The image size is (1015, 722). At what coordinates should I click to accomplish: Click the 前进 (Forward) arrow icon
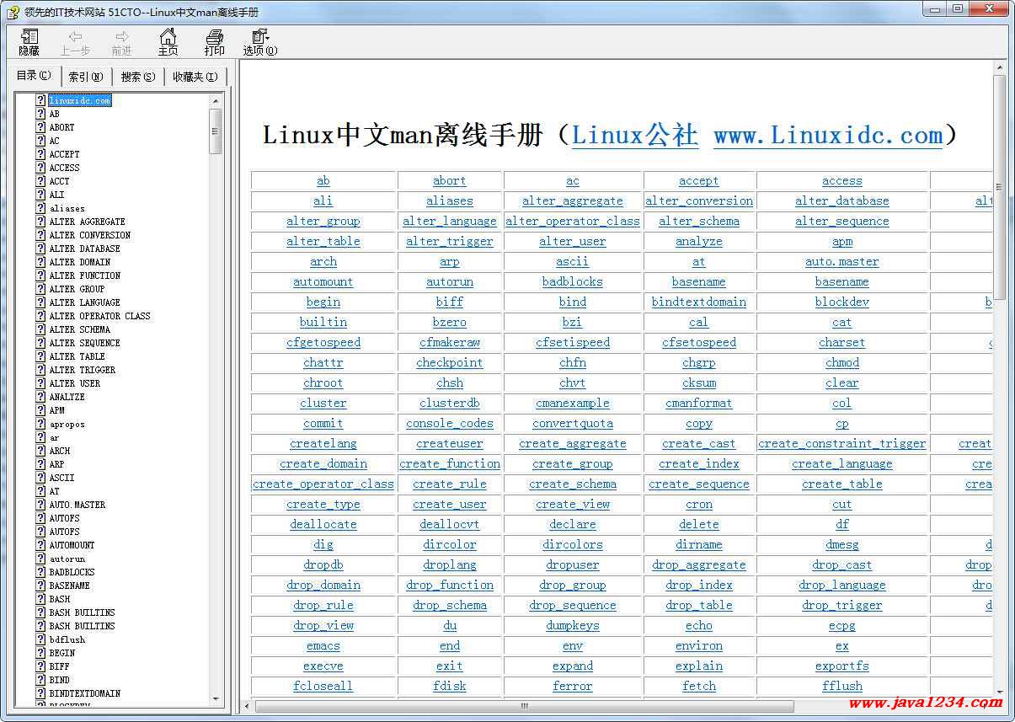122,36
